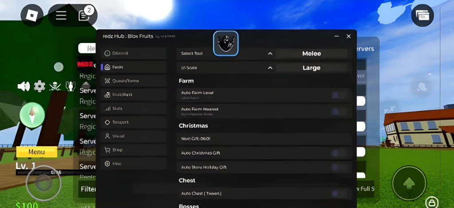Click the hooded ninja logo thumbnail
Screen dimensions: 454x208
(226, 43)
